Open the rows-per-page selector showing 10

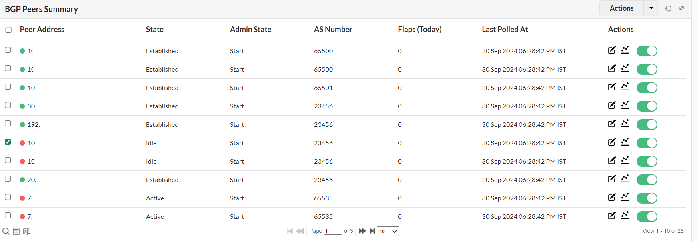(x=387, y=231)
